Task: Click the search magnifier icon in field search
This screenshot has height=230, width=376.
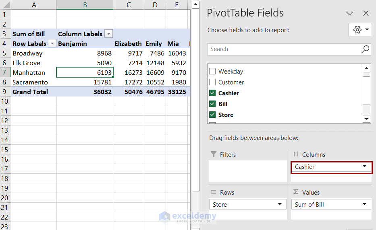Action: [x=365, y=49]
